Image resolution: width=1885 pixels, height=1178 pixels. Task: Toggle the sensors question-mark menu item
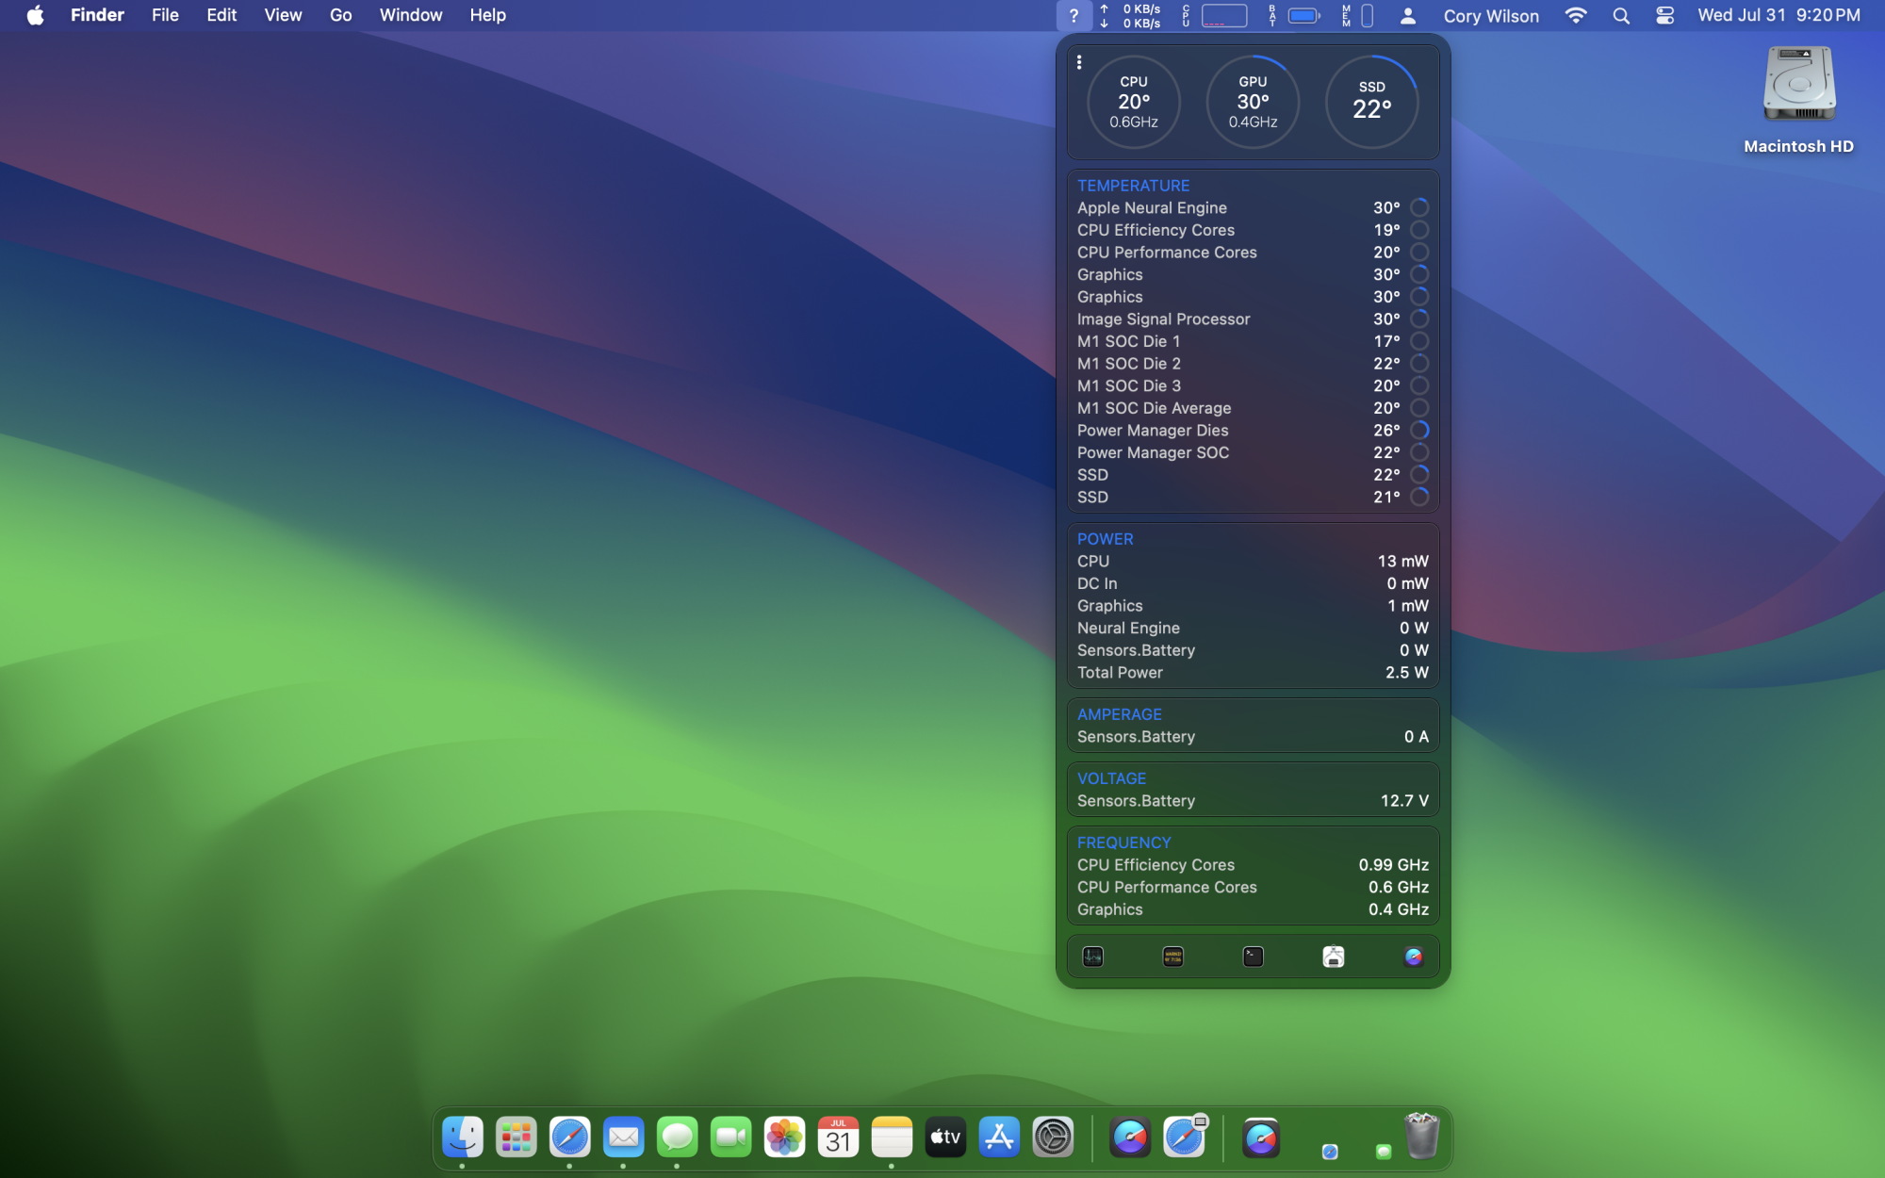[x=1073, y=16]
